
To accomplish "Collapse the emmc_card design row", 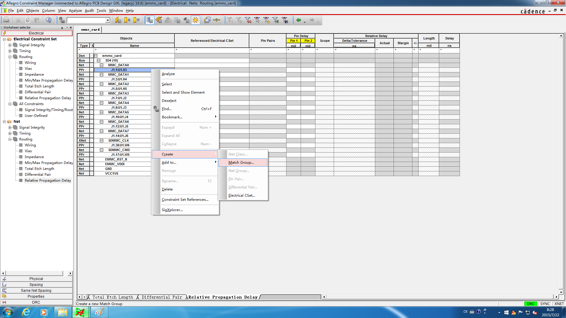I will click(x=96, y=56).
